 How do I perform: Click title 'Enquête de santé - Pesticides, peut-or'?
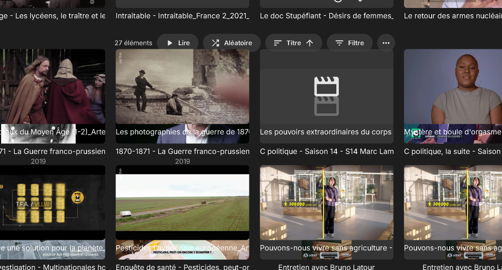pos(182,267)
